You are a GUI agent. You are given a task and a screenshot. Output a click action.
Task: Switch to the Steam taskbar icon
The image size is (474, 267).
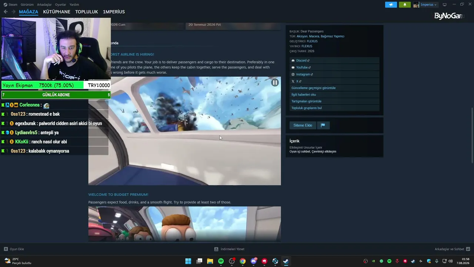(286, 261)
